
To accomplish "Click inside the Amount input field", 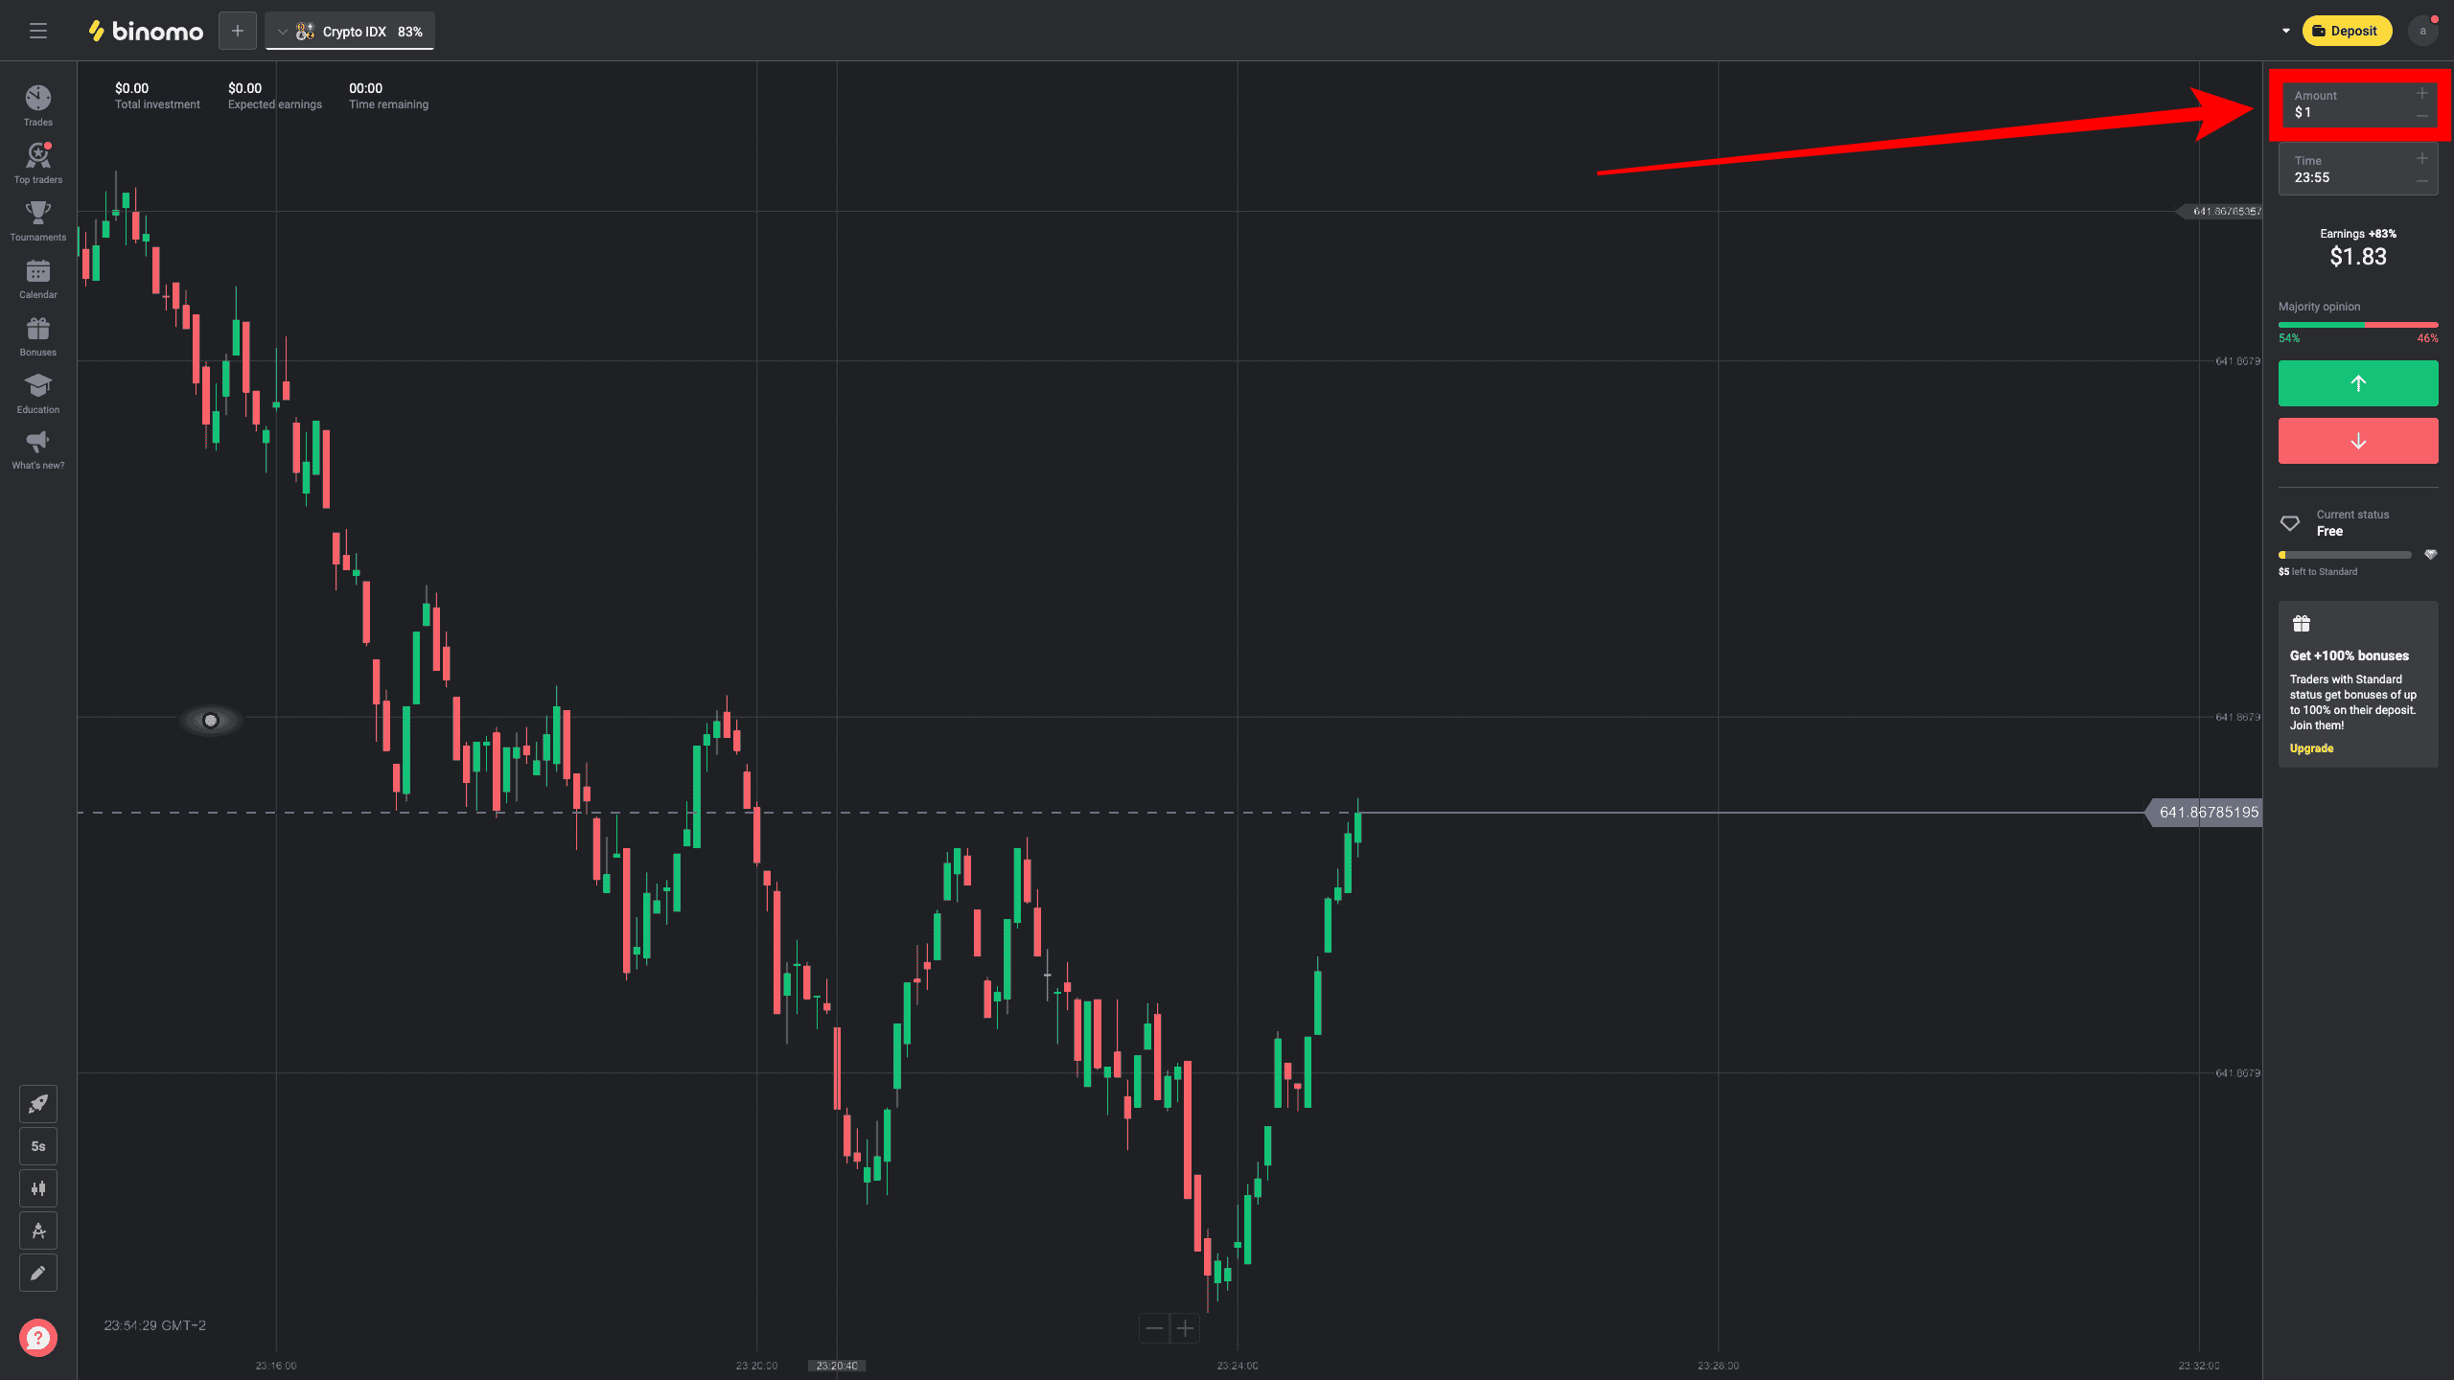I will coord(2339,105).
